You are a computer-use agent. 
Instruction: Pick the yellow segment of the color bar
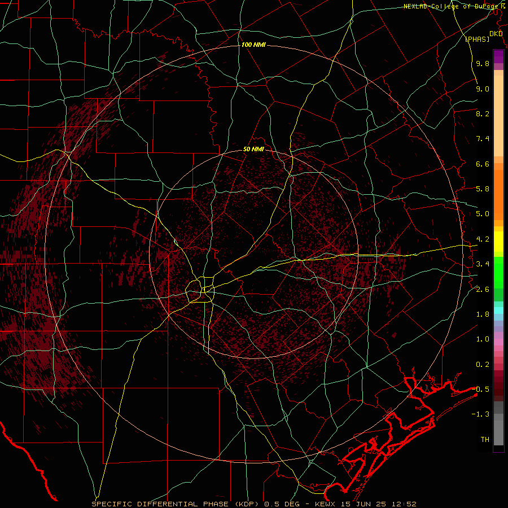pyautogui.click(x=498, y=242)
